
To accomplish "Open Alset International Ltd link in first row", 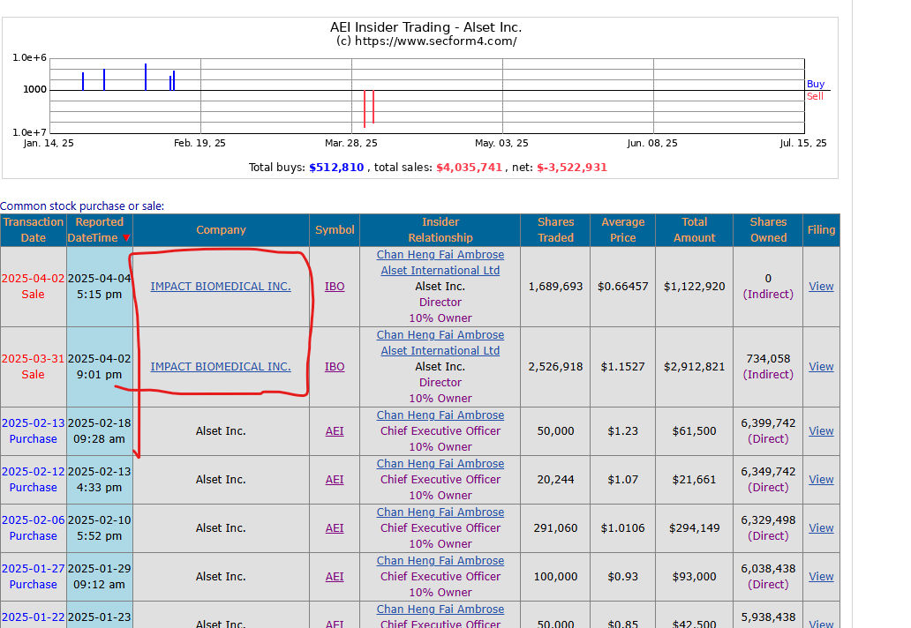I will coord(440,271).
